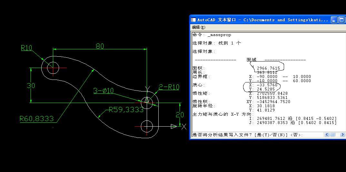Screen dimensions: 346x172
Task: Click the AutoCAD text window title bar icon
Action: point(193,20)
